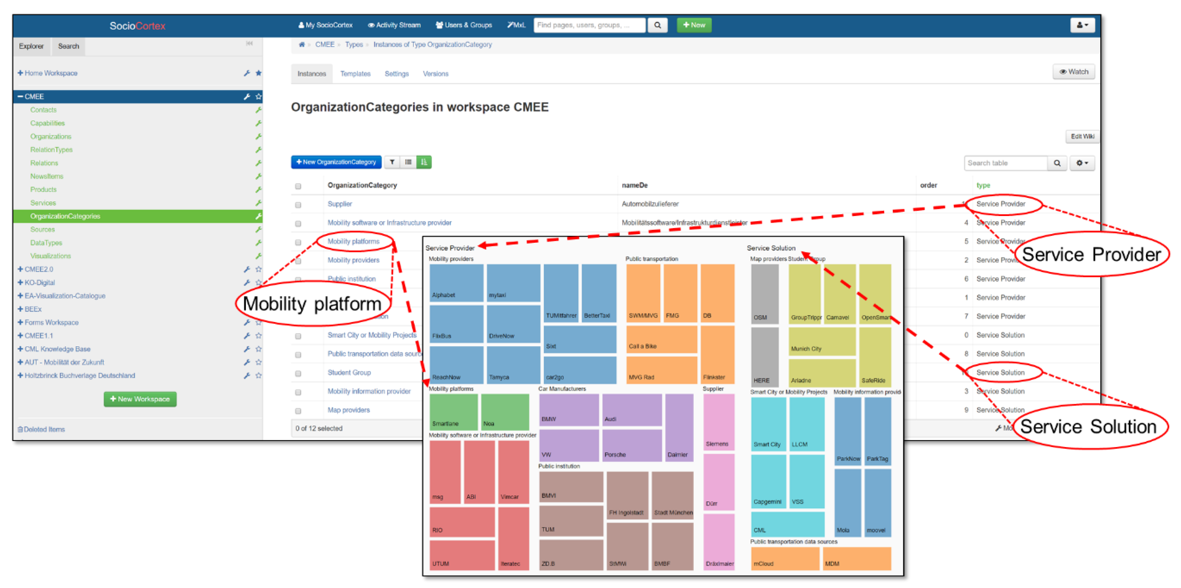Toggle the select-all checkbox in table header
The height and width of the screenshot is (588, 1181).
pyautogui.click(x=298, y=186)
